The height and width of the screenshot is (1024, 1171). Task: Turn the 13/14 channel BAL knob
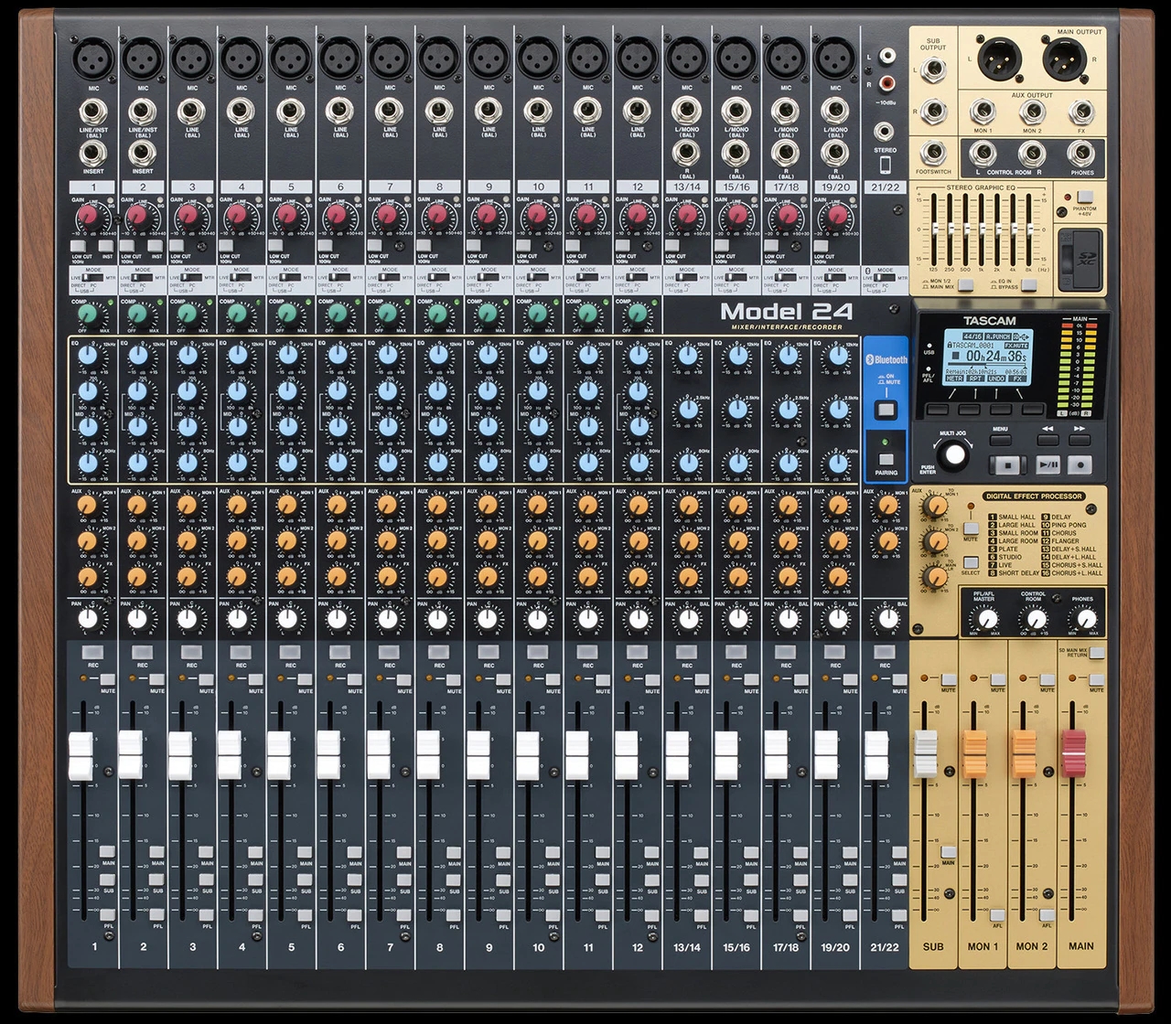point(687,619)
